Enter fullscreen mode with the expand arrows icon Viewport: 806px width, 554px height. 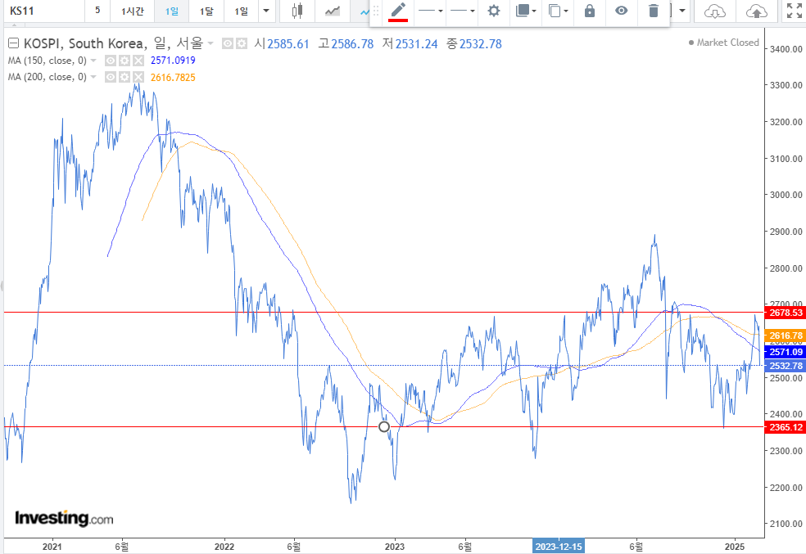pos(795,11)
